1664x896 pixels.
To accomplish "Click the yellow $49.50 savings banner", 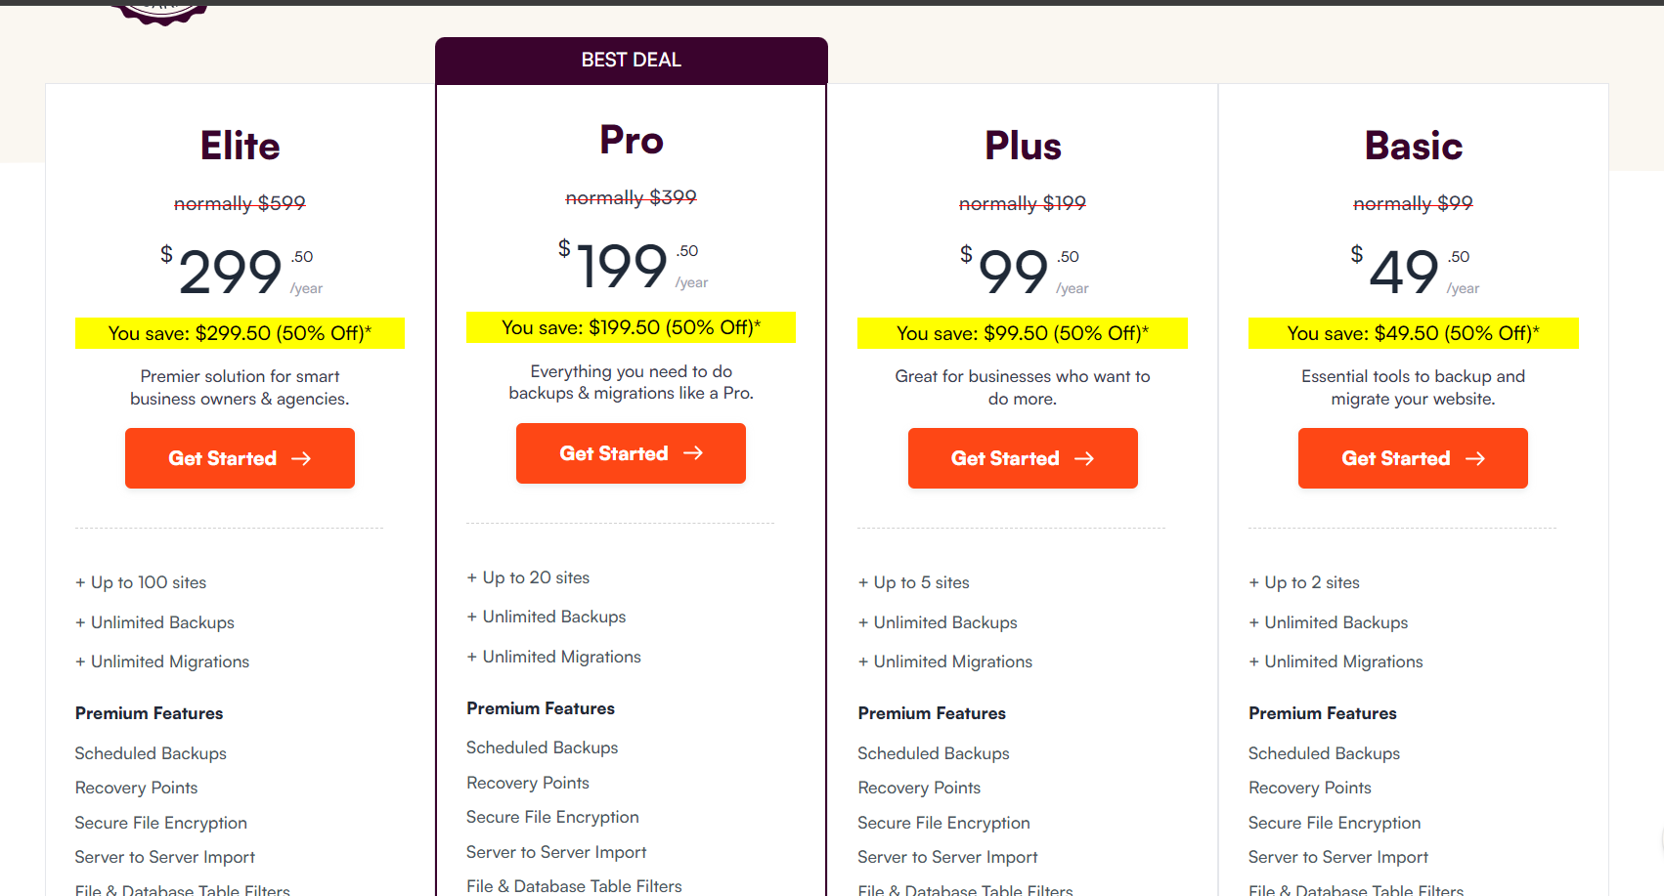I will [x=1413, y=333].
